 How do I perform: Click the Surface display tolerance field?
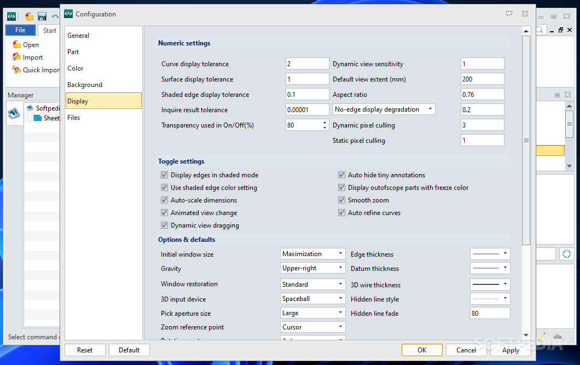[308, 79]
